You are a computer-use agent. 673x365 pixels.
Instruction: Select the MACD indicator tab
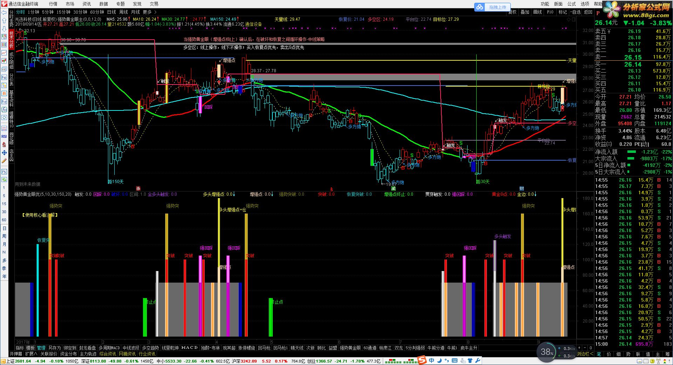(x=190, y=348)
